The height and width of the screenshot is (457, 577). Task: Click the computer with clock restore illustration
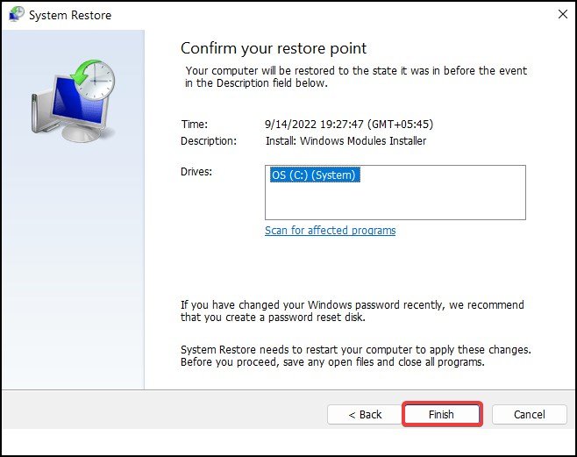click(74, 101)
